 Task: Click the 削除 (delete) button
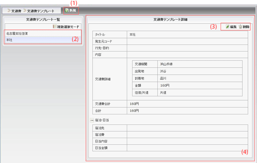(x=244, y=27)
